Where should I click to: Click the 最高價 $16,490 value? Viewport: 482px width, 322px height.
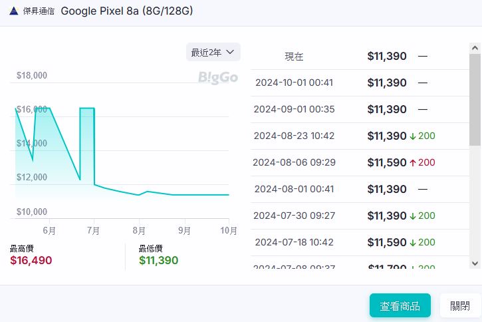click(x=31, y=260)
